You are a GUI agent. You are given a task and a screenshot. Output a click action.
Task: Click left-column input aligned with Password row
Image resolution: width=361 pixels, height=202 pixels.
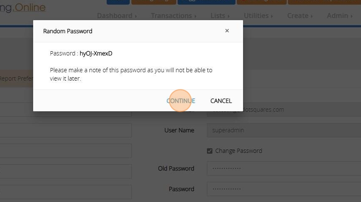tap(65, 192)
